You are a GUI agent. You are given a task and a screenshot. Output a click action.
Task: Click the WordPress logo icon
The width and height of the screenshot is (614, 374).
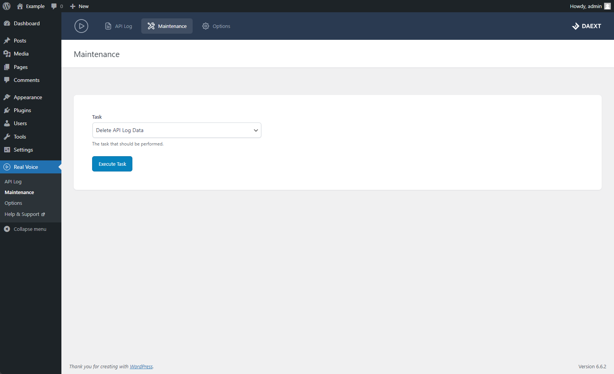tap(7, 6)
